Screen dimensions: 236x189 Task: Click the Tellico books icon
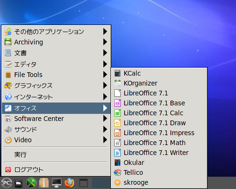(118, 172)
